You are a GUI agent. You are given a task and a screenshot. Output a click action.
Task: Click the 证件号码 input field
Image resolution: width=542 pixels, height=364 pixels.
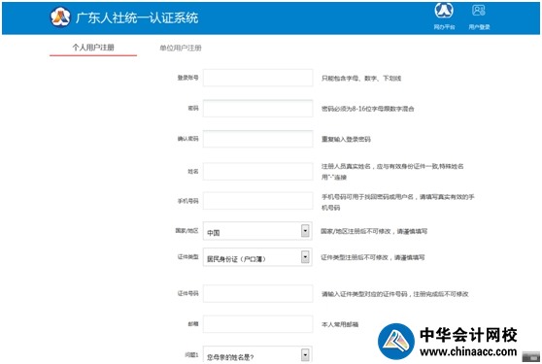[x=257, y=293]
